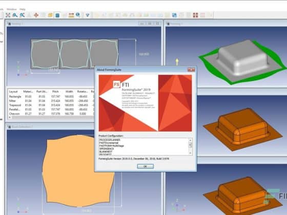Image resolution: width=287 pixels, height=215 pixels.
Task: Click the red four-squares tile toolbar icon
Action: click(195, 15)
